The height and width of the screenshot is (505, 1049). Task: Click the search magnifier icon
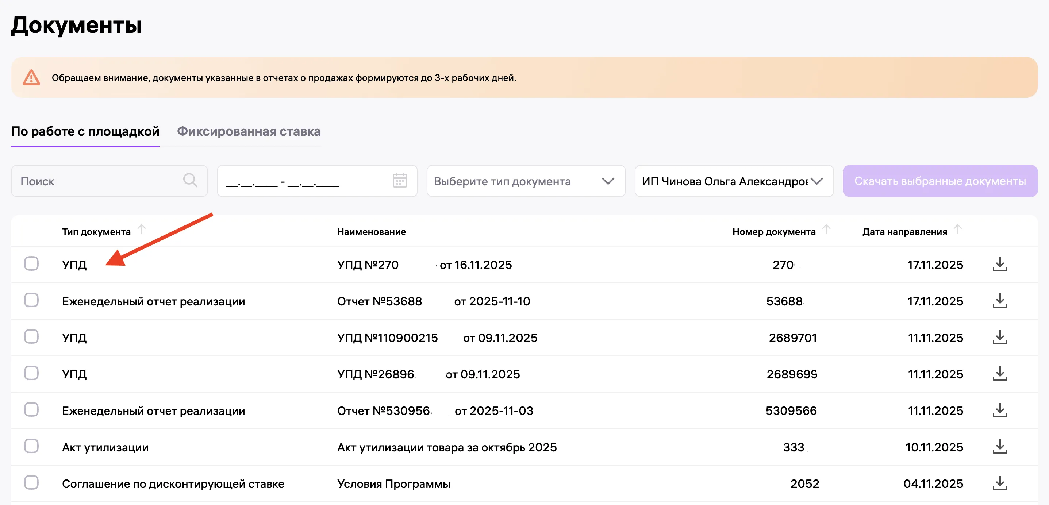190,180
